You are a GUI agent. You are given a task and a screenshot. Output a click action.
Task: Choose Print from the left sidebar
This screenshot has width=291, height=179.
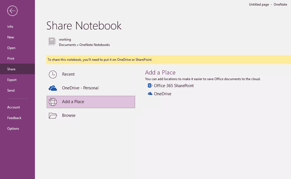pos(11,59)
